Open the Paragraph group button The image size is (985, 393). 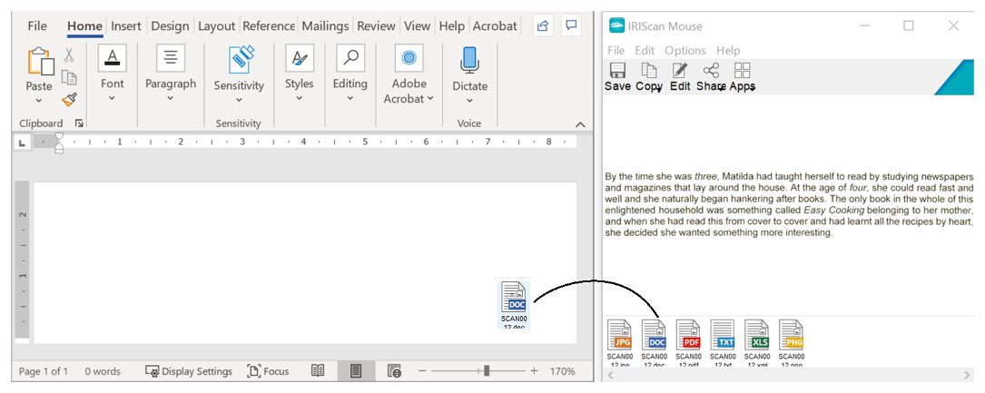tap(171, 58)
